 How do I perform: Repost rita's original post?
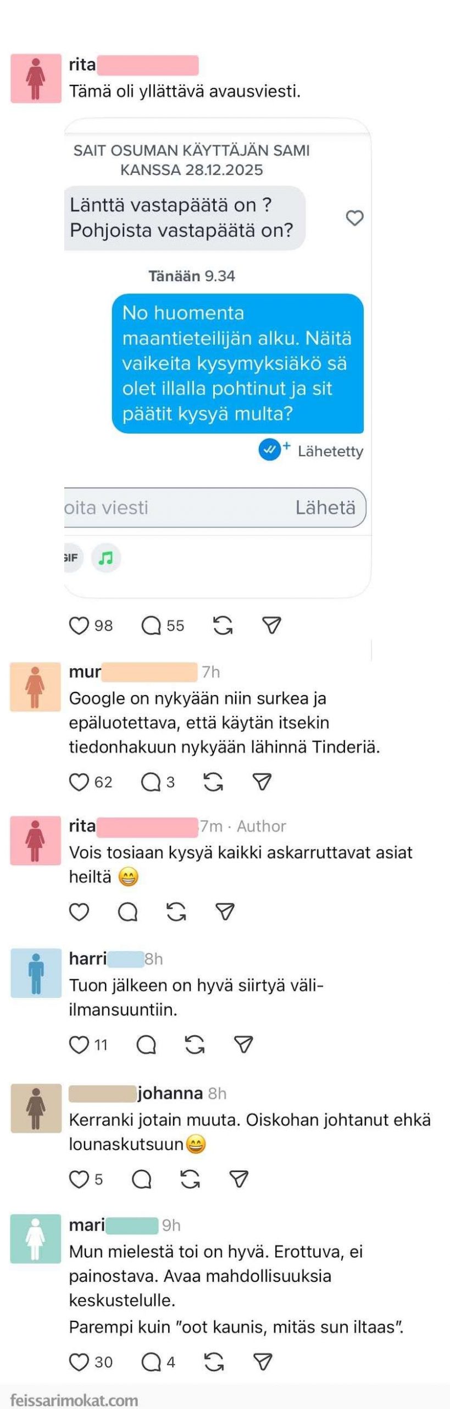(x=223, y=626)
